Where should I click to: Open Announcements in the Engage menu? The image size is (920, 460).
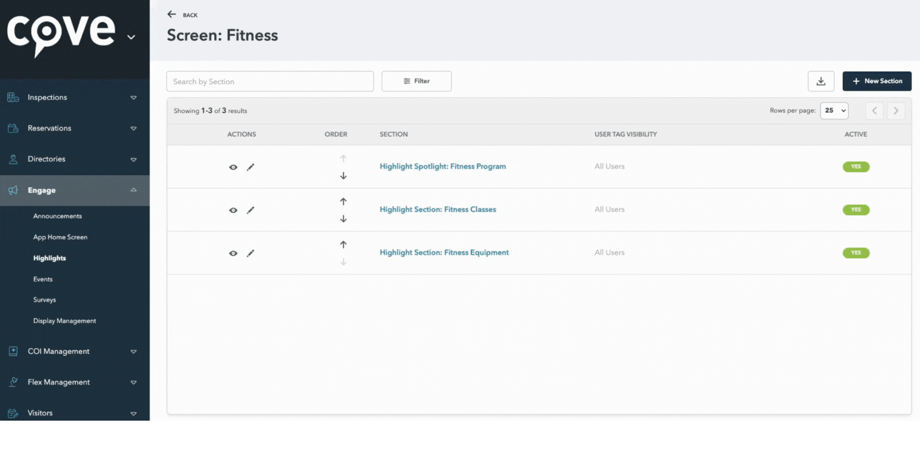[57, 216]
